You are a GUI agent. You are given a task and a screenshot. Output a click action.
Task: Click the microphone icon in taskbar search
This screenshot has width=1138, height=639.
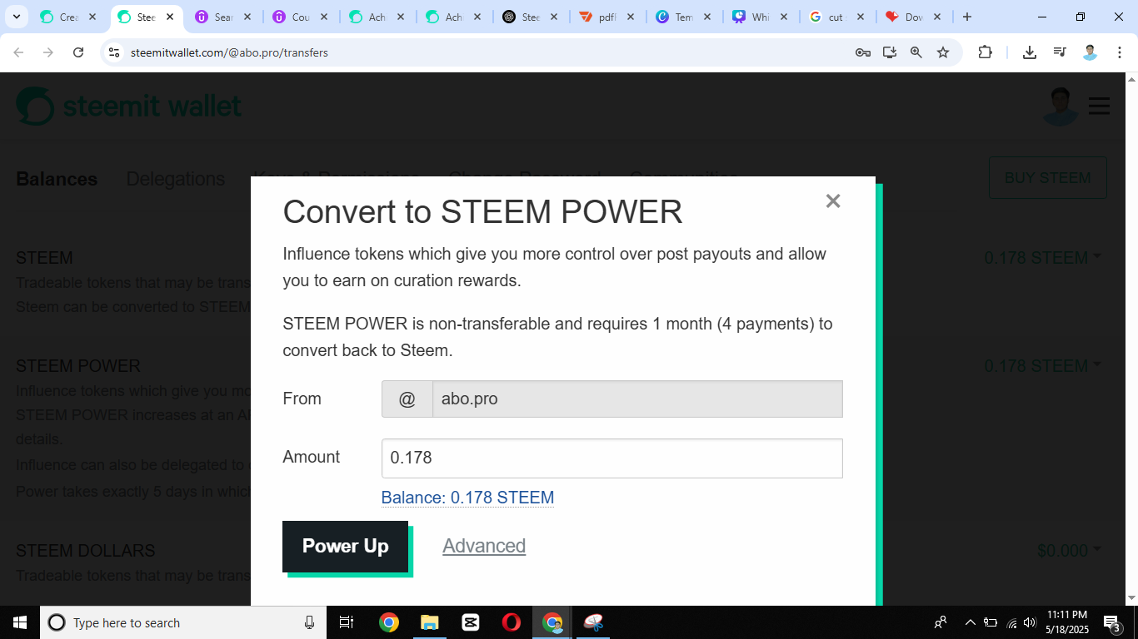pyautogui.click(x=310, y=622)
